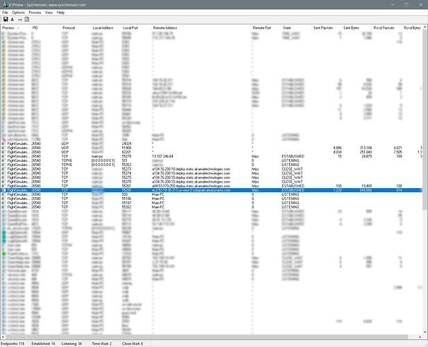Click the icon of the FlightSimulator row with port 51900
Image resolution: width=428 pixels, height=347 pixels.
[x=3, y=148]
